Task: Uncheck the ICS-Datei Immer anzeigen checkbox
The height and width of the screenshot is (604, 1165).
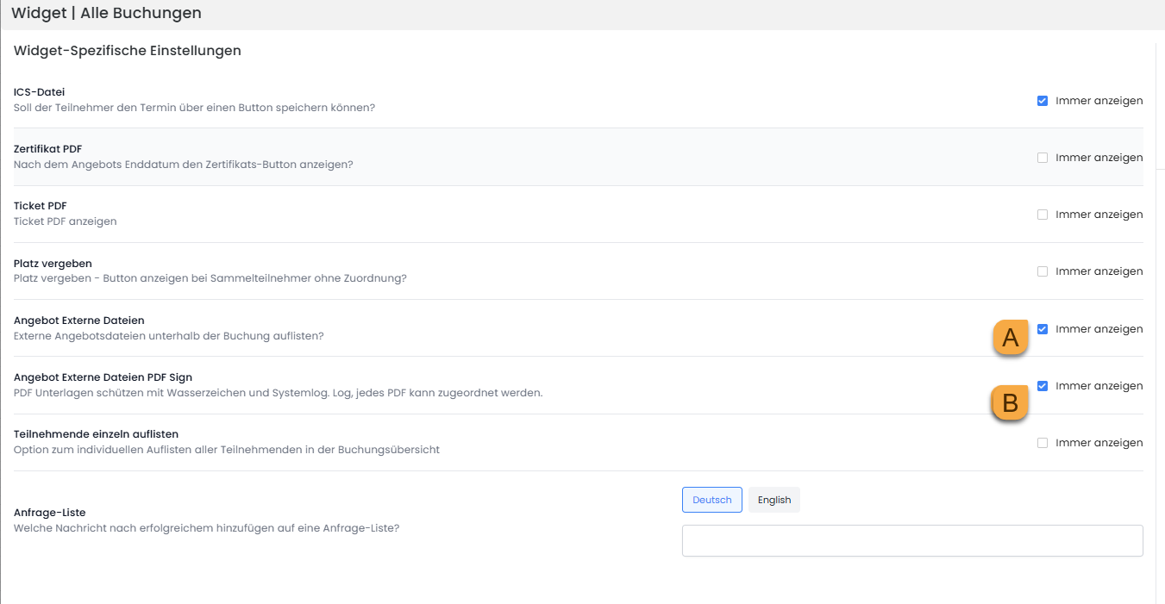Action: point(1043,101)
